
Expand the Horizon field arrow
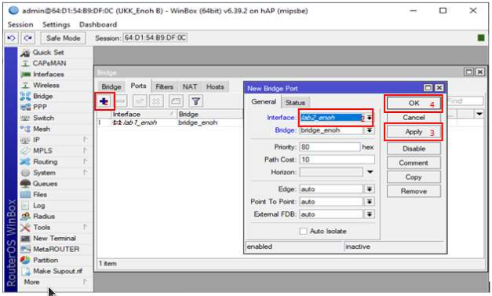pos(370,172)
